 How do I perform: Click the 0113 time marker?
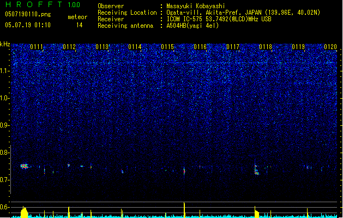click(x=102, y=47)
